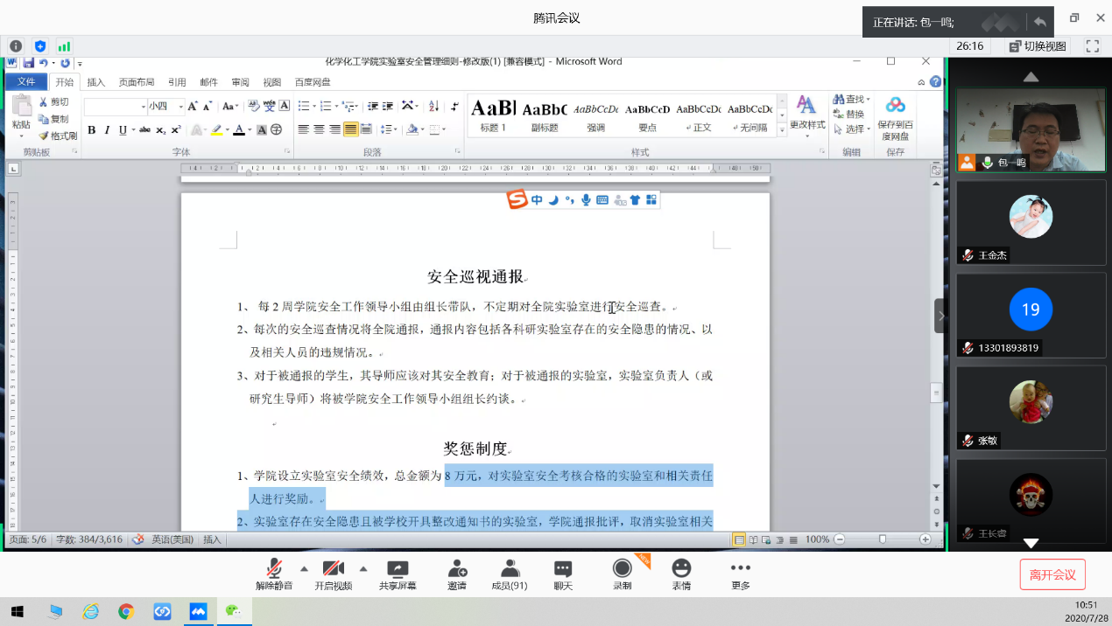Screen dimensions: 1112x626
Task: Open the More (更多) options
Action: tap(740, 574)
